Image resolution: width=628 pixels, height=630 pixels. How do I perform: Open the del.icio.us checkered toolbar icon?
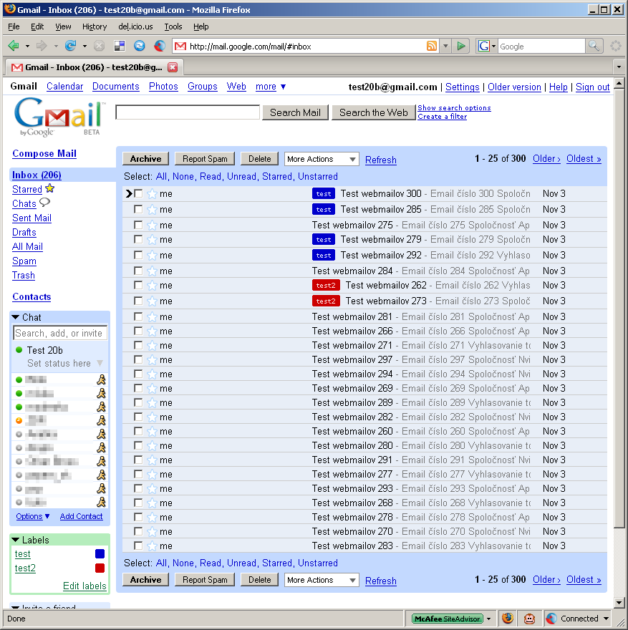[x=120, y=47]
